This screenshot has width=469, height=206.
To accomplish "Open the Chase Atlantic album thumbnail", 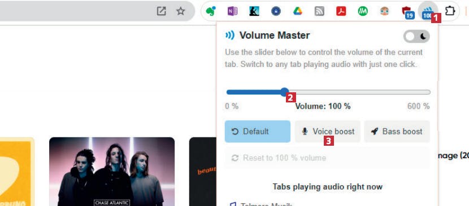I will [x=112, y=172].
